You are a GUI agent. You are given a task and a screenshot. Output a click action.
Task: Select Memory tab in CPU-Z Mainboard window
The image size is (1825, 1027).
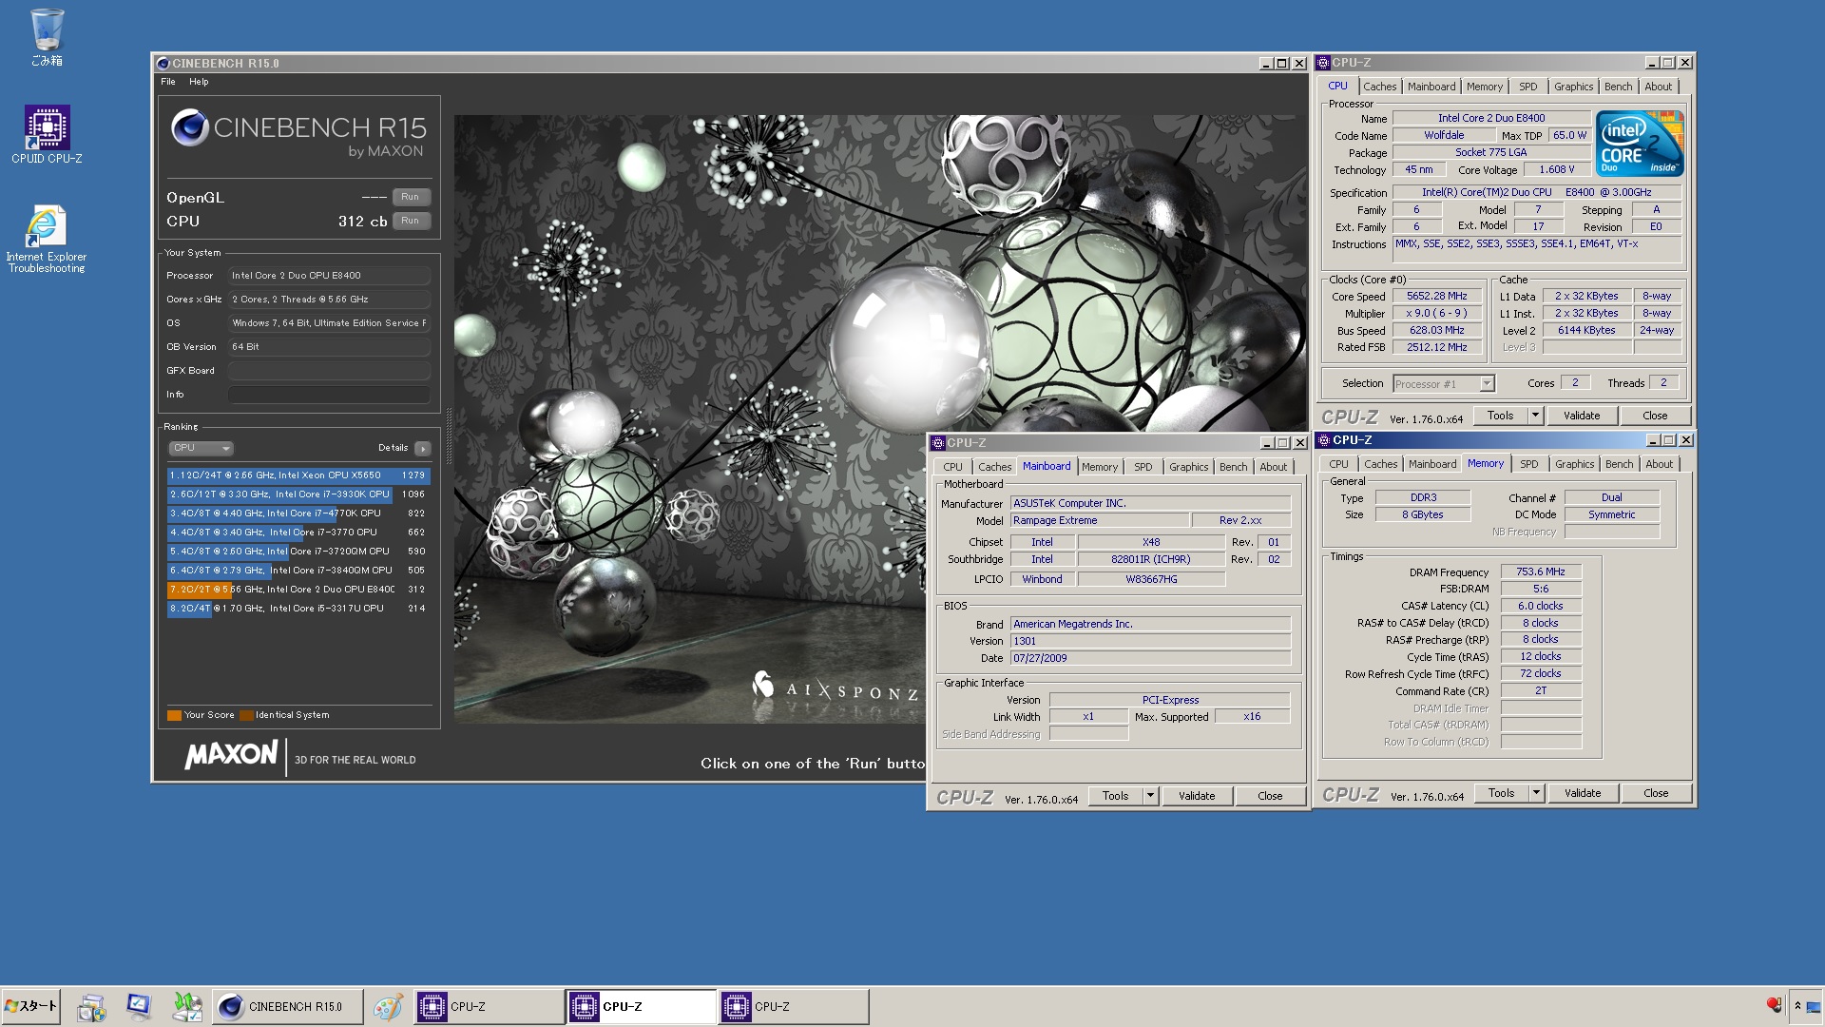(x=1099, y=467)
